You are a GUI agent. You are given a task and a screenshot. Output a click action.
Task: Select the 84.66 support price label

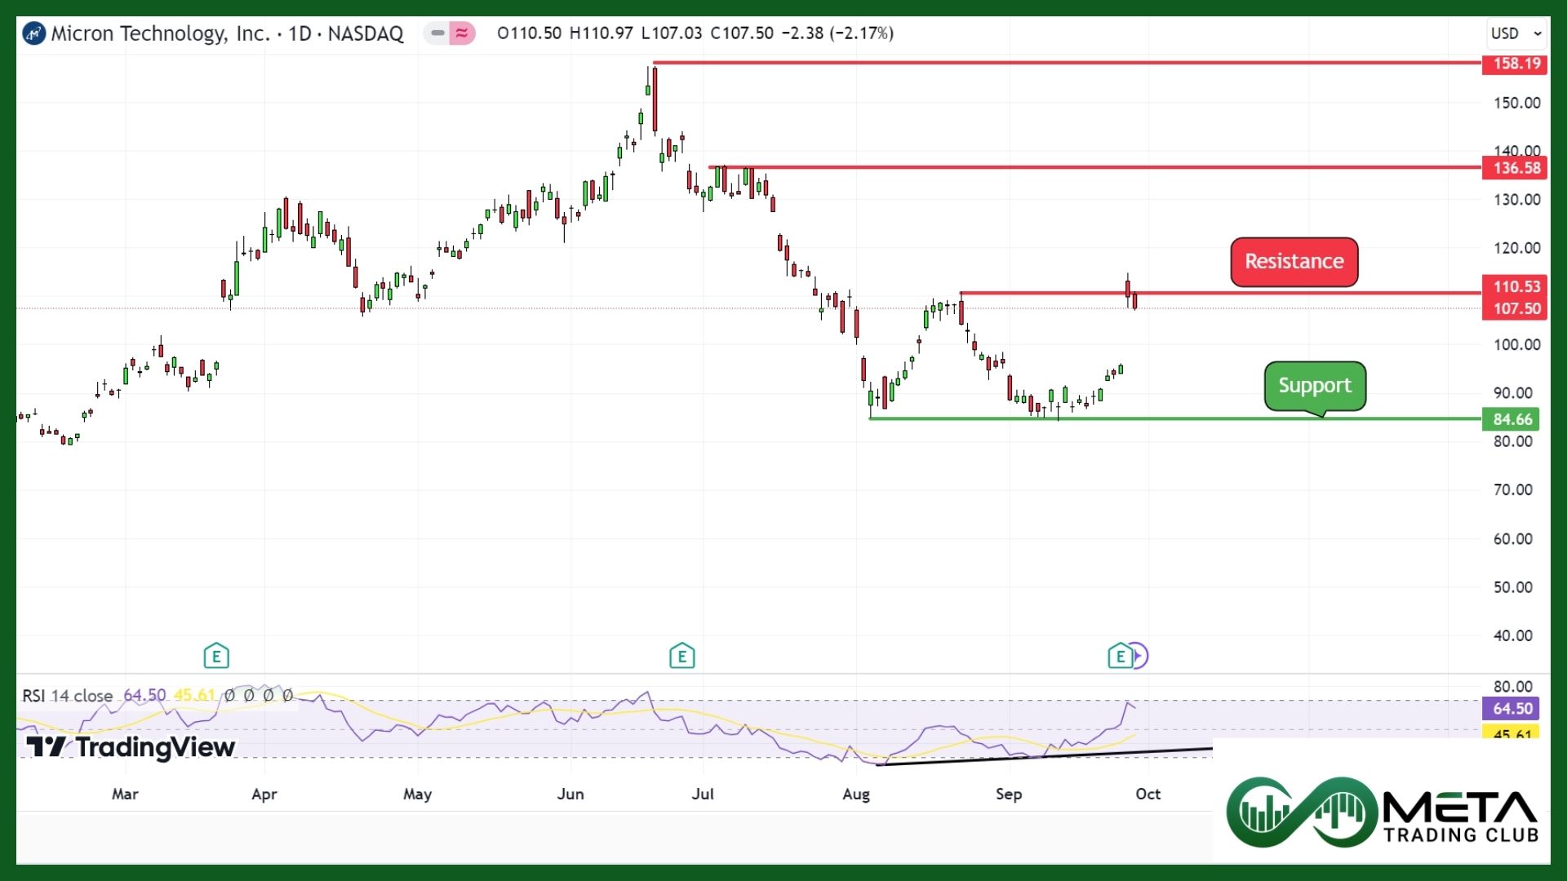(x=1511, y=419)
